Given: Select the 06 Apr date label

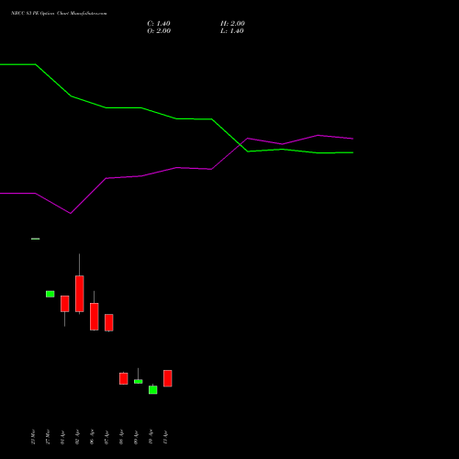Looking at the screenshot, I should [92, 437].
